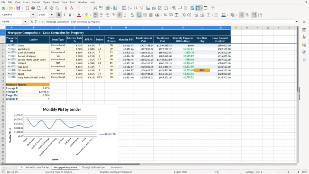Toggle Align Left
Viewport: 309px width, 174px height.
point(96,15)
